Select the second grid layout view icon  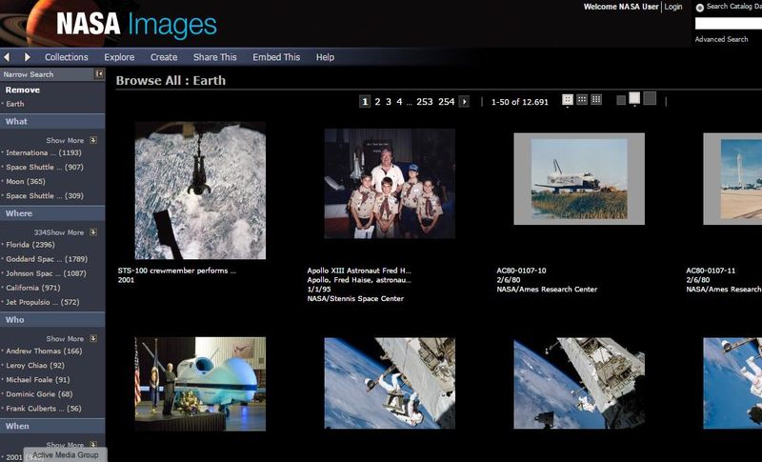(x=582, y=100)
